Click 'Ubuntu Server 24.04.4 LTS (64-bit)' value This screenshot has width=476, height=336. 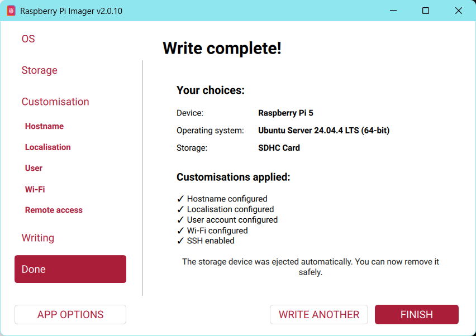(x=323, y=131)
